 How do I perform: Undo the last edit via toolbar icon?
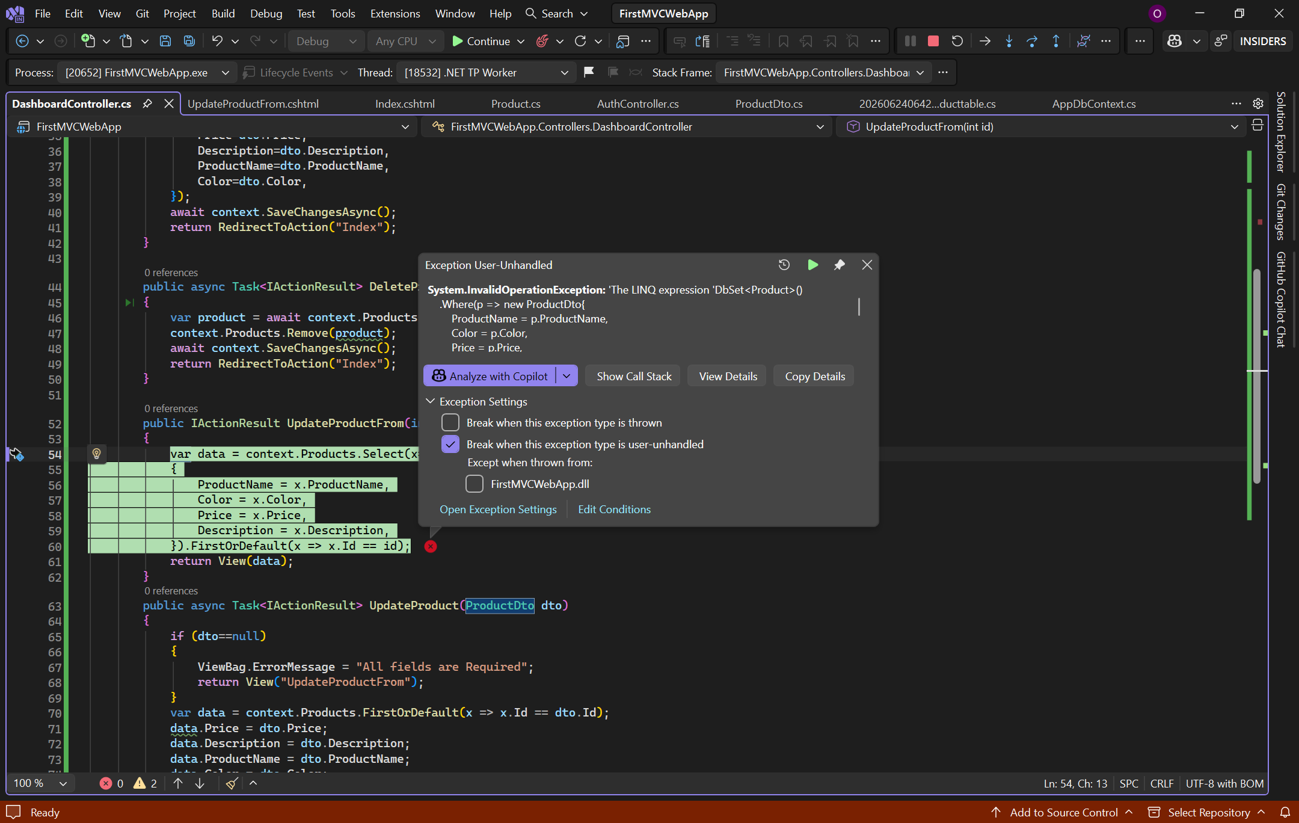tap(217, 41)
